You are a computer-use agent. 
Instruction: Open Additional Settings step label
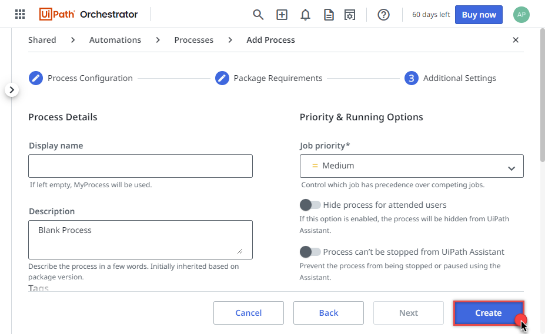point(459,78)
